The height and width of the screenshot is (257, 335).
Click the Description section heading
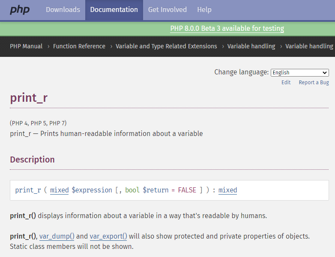click(32, 160)
